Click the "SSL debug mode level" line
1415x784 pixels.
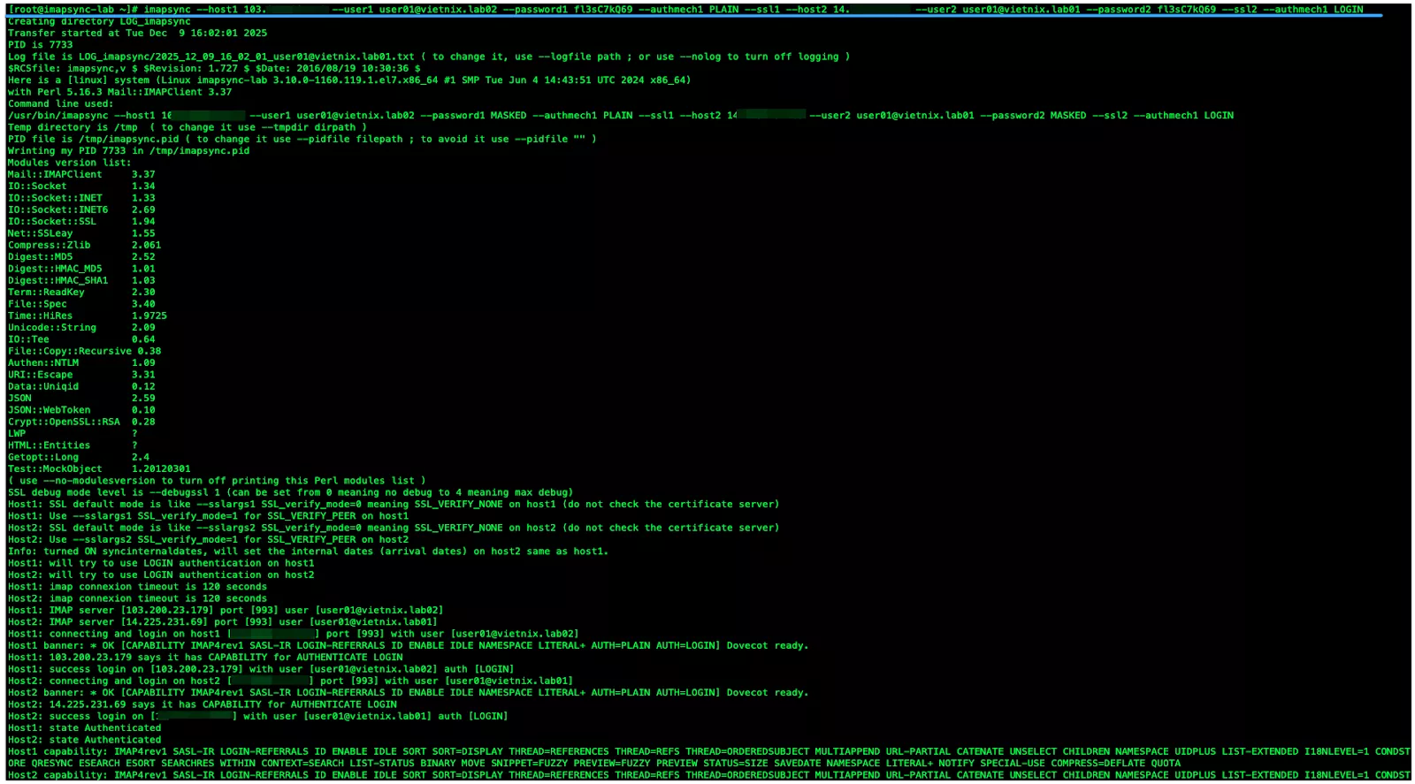pyautogui.click(x=290, y=493)
